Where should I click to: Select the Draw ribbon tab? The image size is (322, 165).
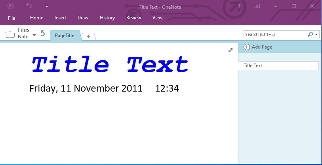pyautogui.click(x=83, y=18)
